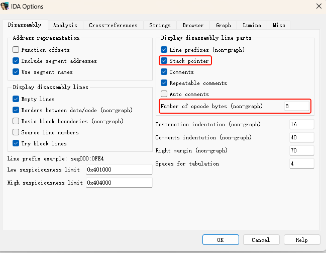Image resolution: width=326 pixels, height=253 pixels.
Task: Click the Right margin input box
Action: 302,150
